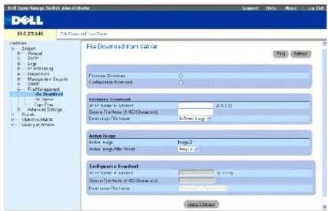Viewport: 328px width, 211px height.
Task: Select Diagnostics in the tree
Action: coord(39,74)
